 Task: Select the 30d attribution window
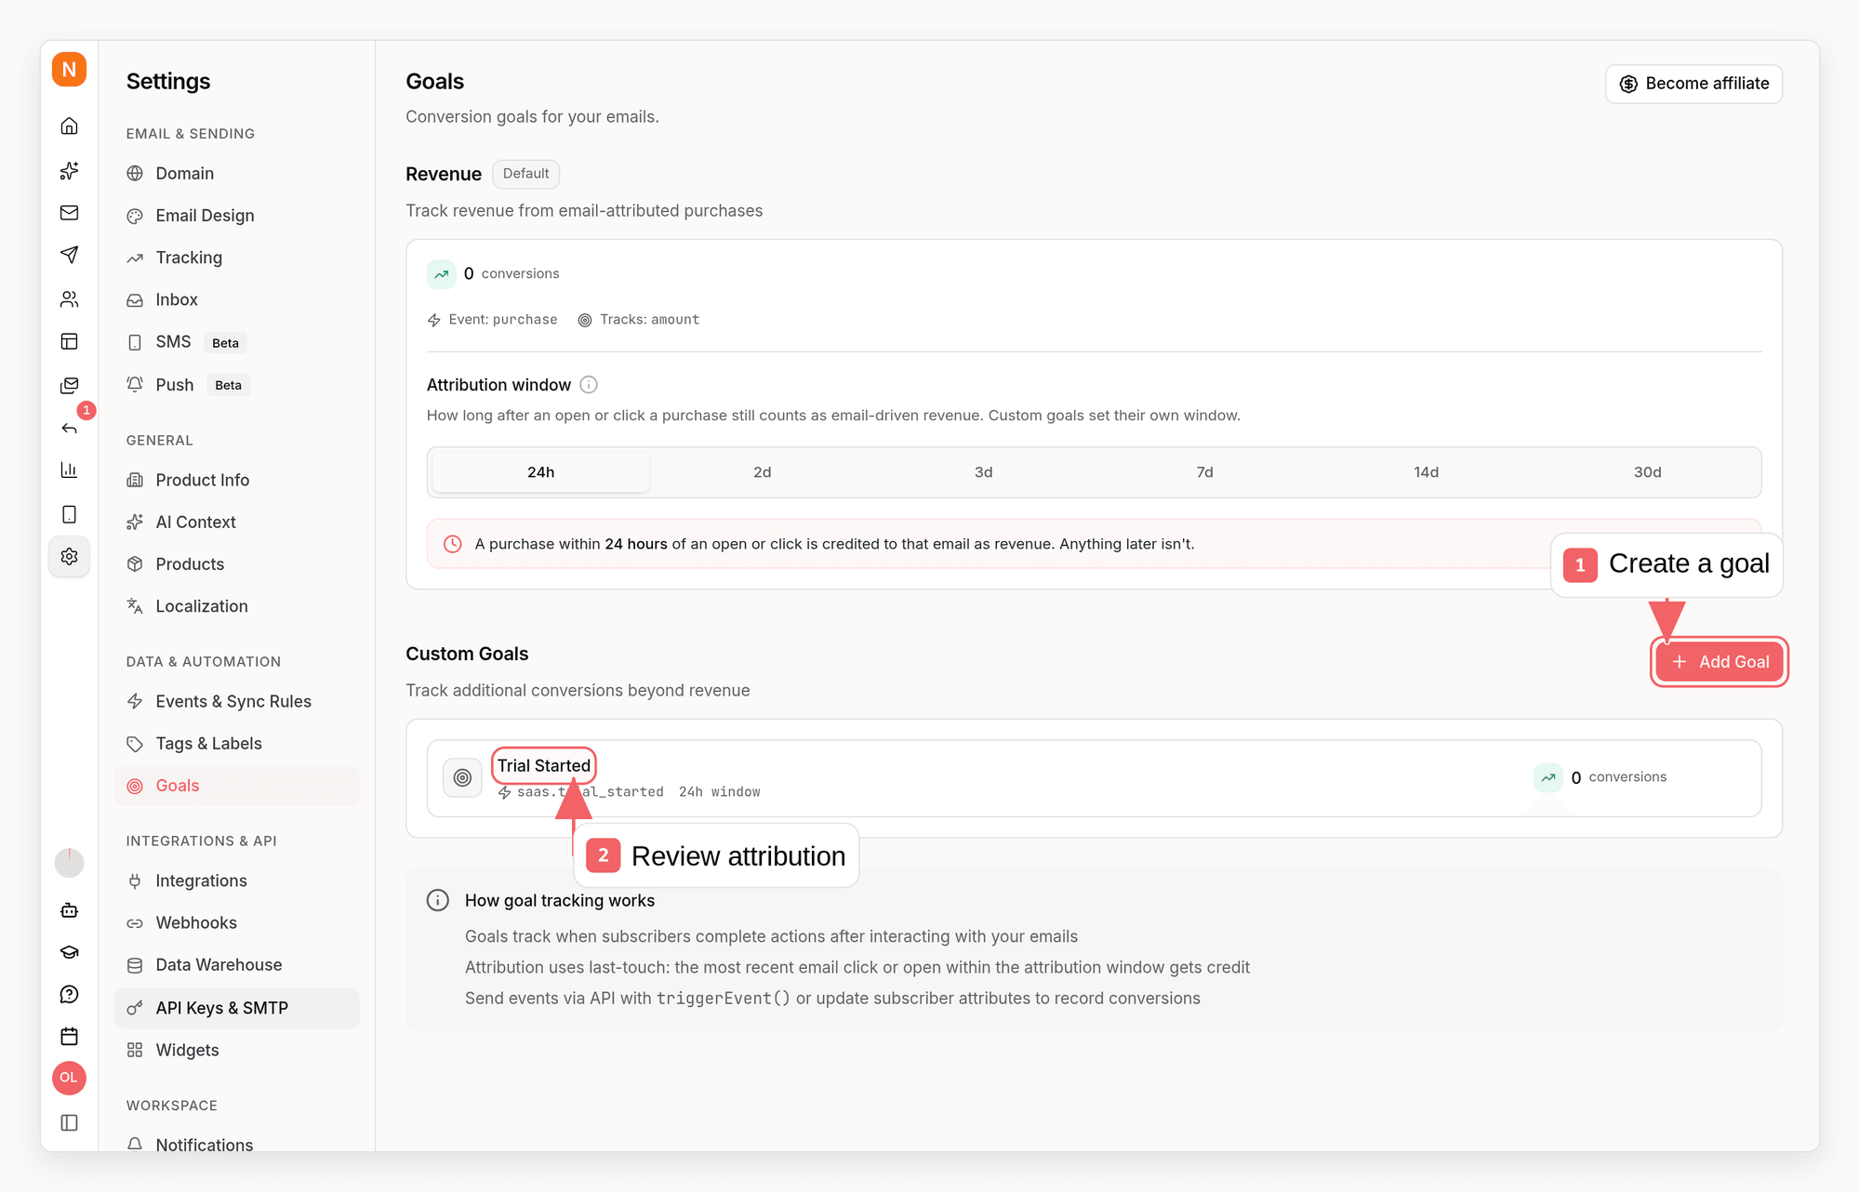[x=1647, y=472]
